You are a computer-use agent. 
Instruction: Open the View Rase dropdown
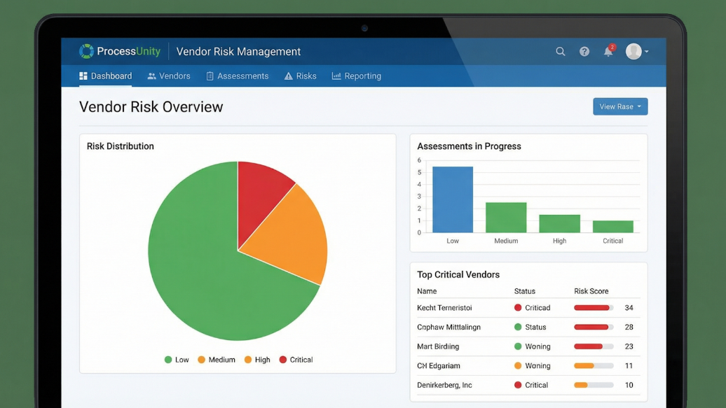(x=620, y=106)
